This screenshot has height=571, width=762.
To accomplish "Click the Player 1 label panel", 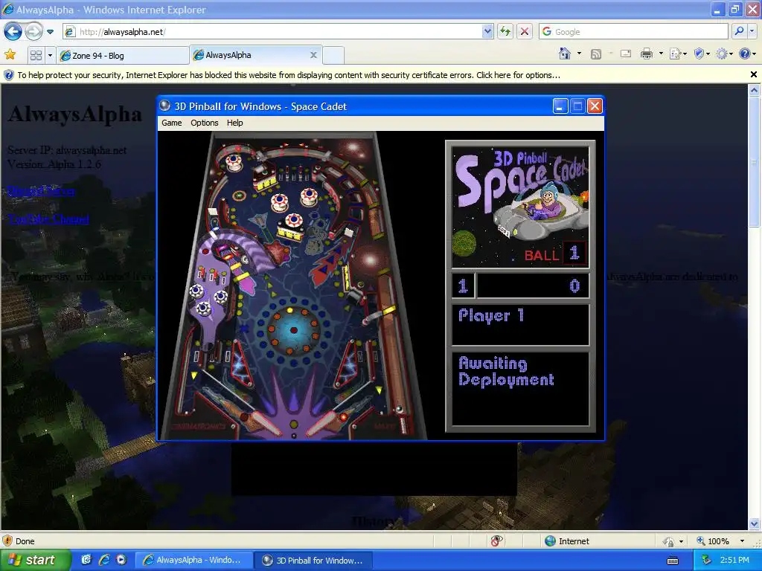I will 520,324.
